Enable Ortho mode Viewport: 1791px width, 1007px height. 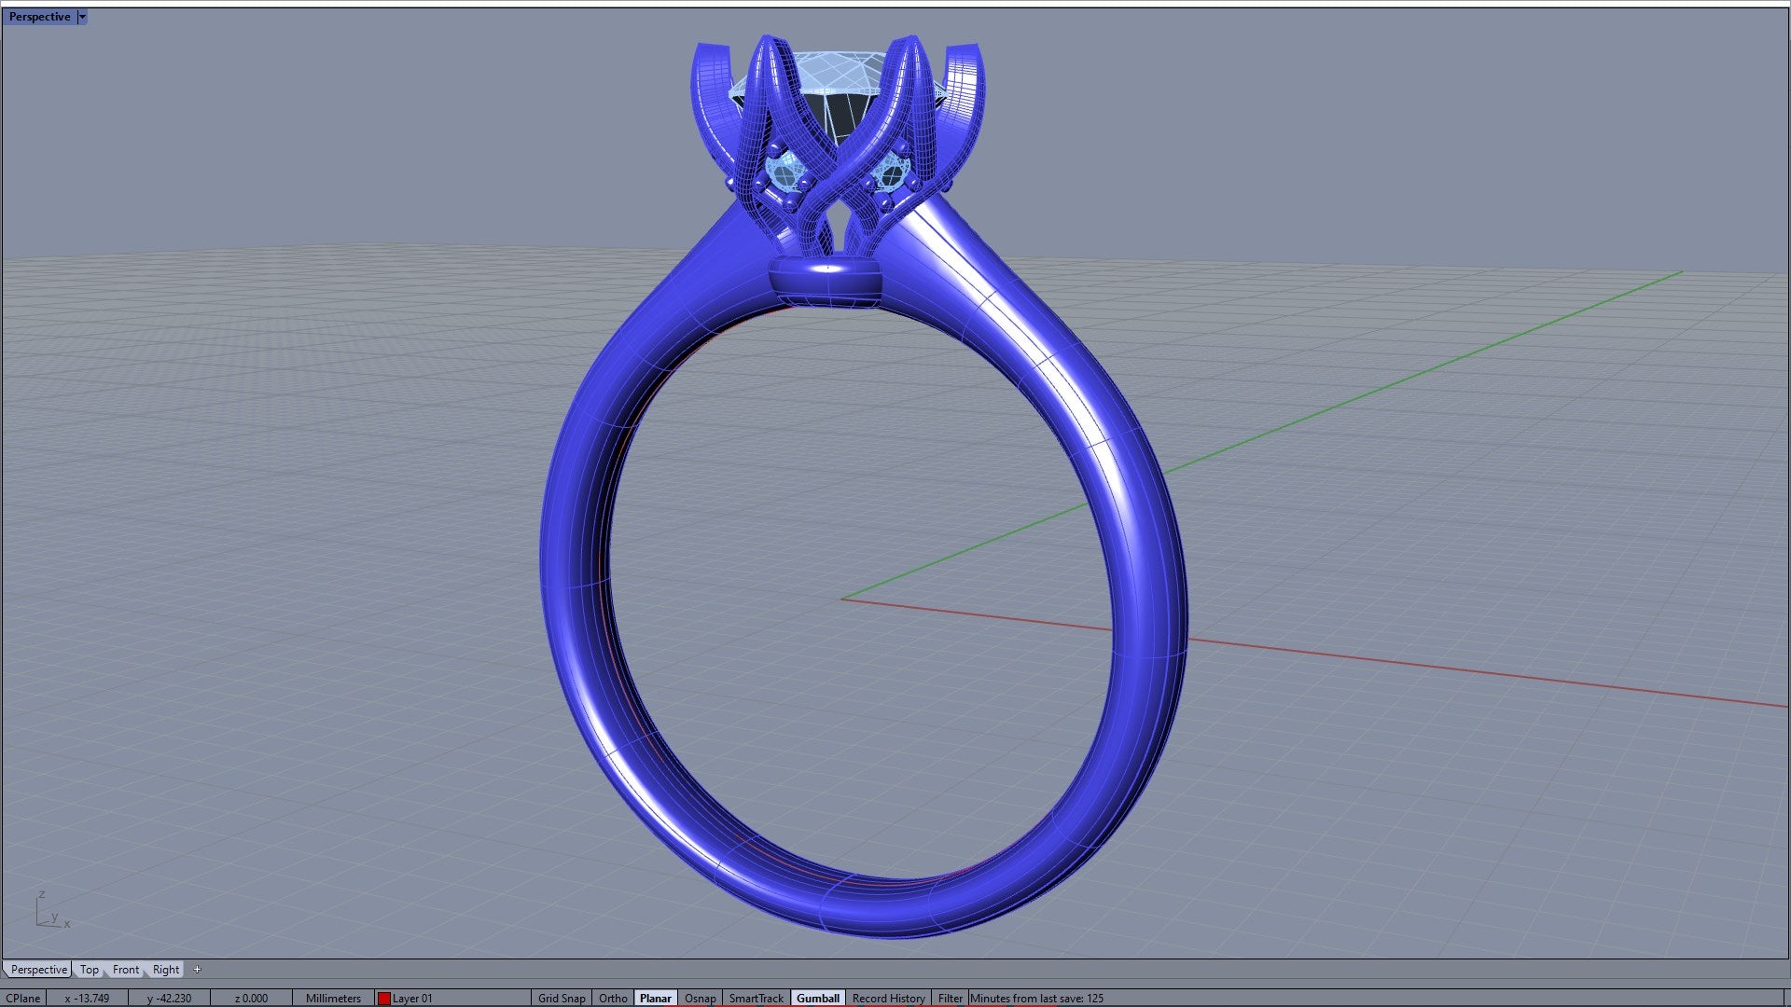pos(613,998)
